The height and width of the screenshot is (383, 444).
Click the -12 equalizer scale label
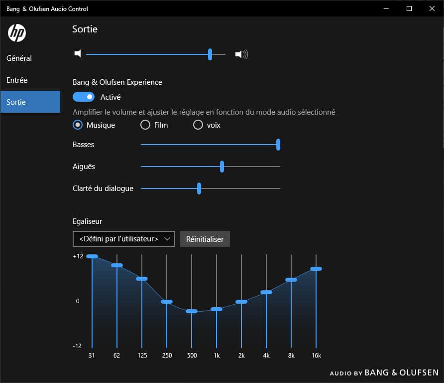pos(77,346)
